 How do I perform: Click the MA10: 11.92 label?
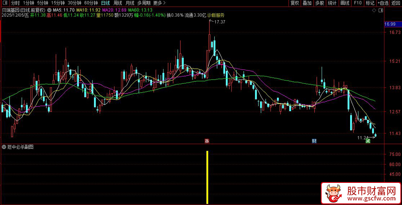(89, 10)
